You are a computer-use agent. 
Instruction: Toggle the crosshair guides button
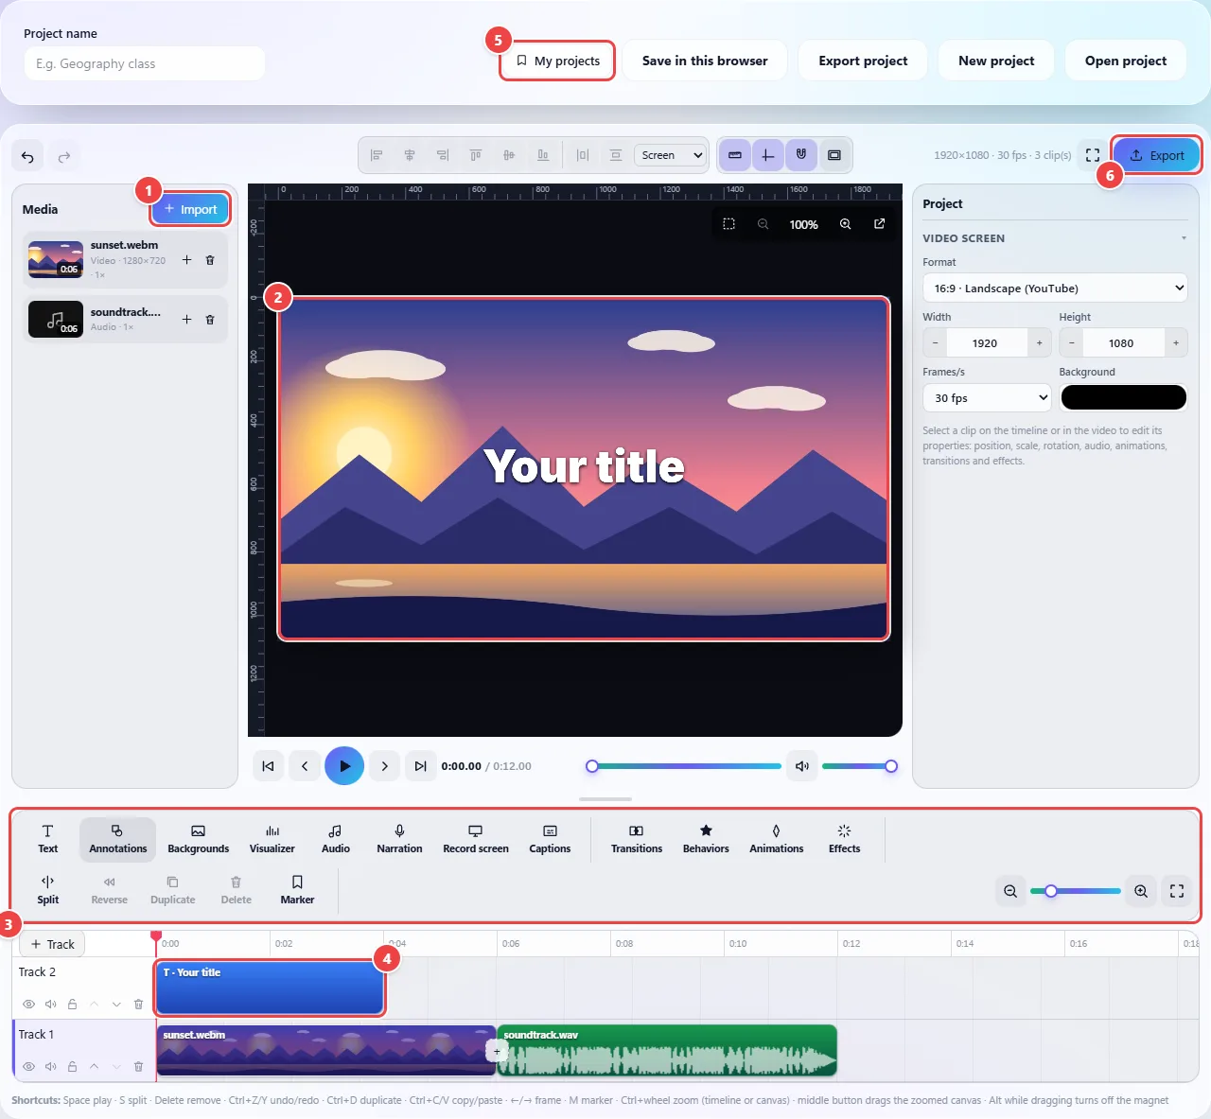tap(768, 155)
